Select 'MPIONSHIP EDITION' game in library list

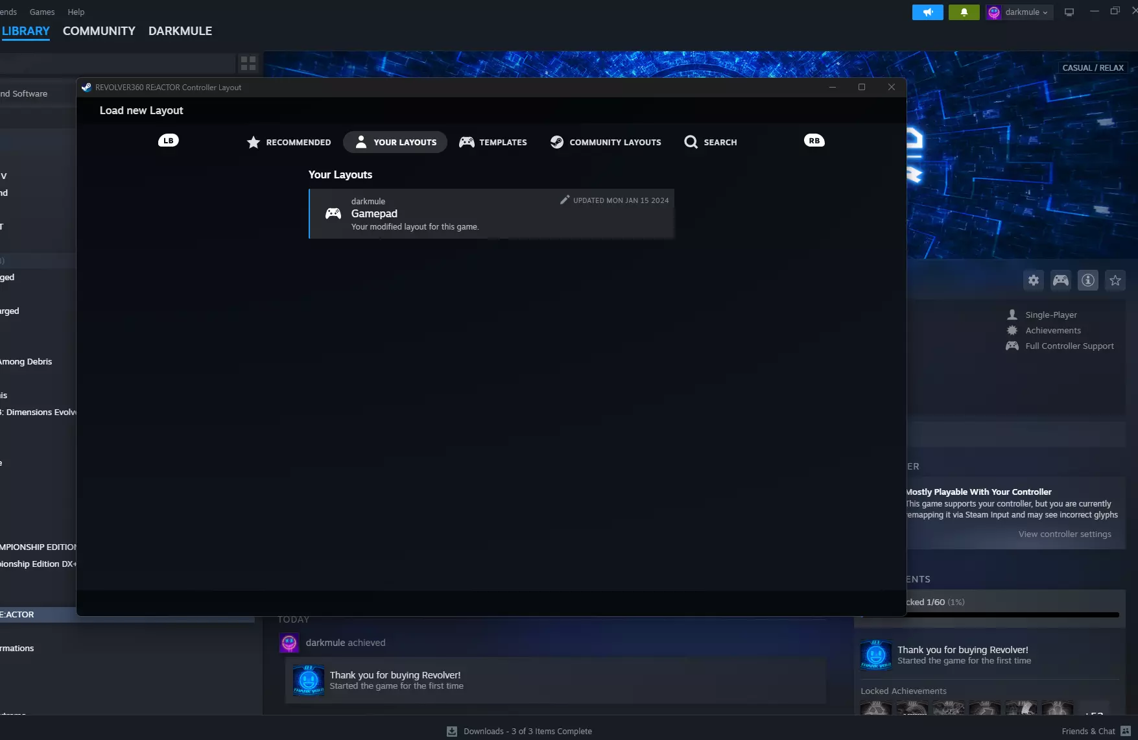38,547
